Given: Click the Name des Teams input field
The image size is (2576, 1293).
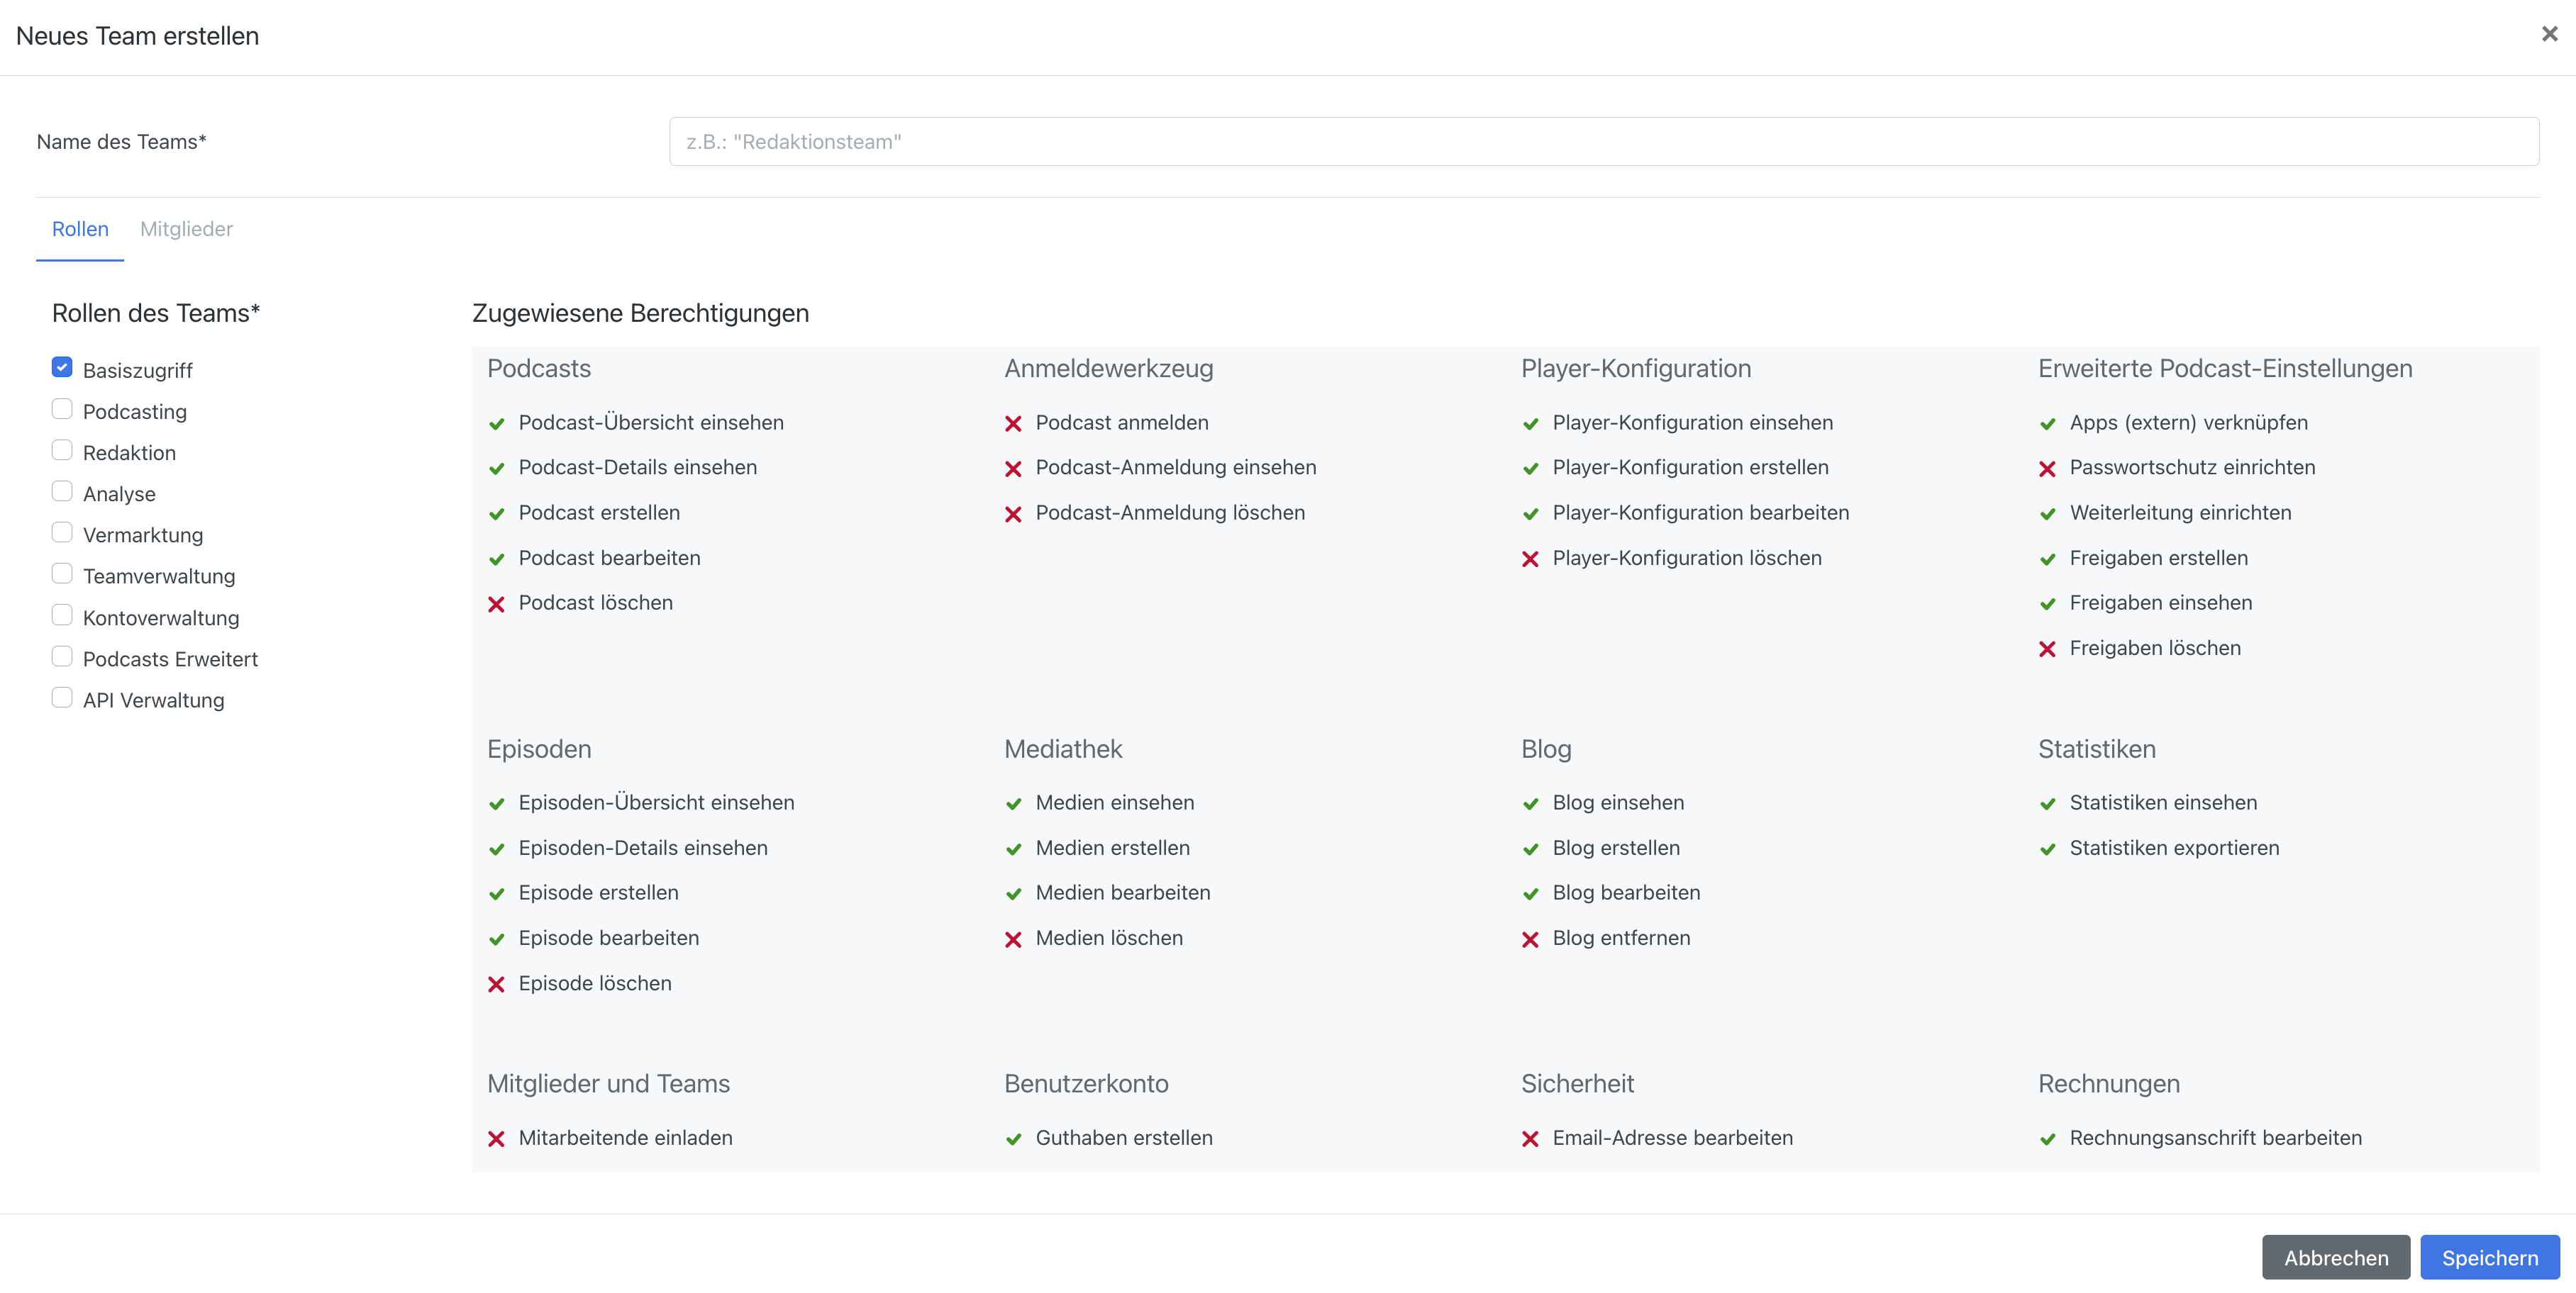Looking at the screenshot, I should point(1603,142).
